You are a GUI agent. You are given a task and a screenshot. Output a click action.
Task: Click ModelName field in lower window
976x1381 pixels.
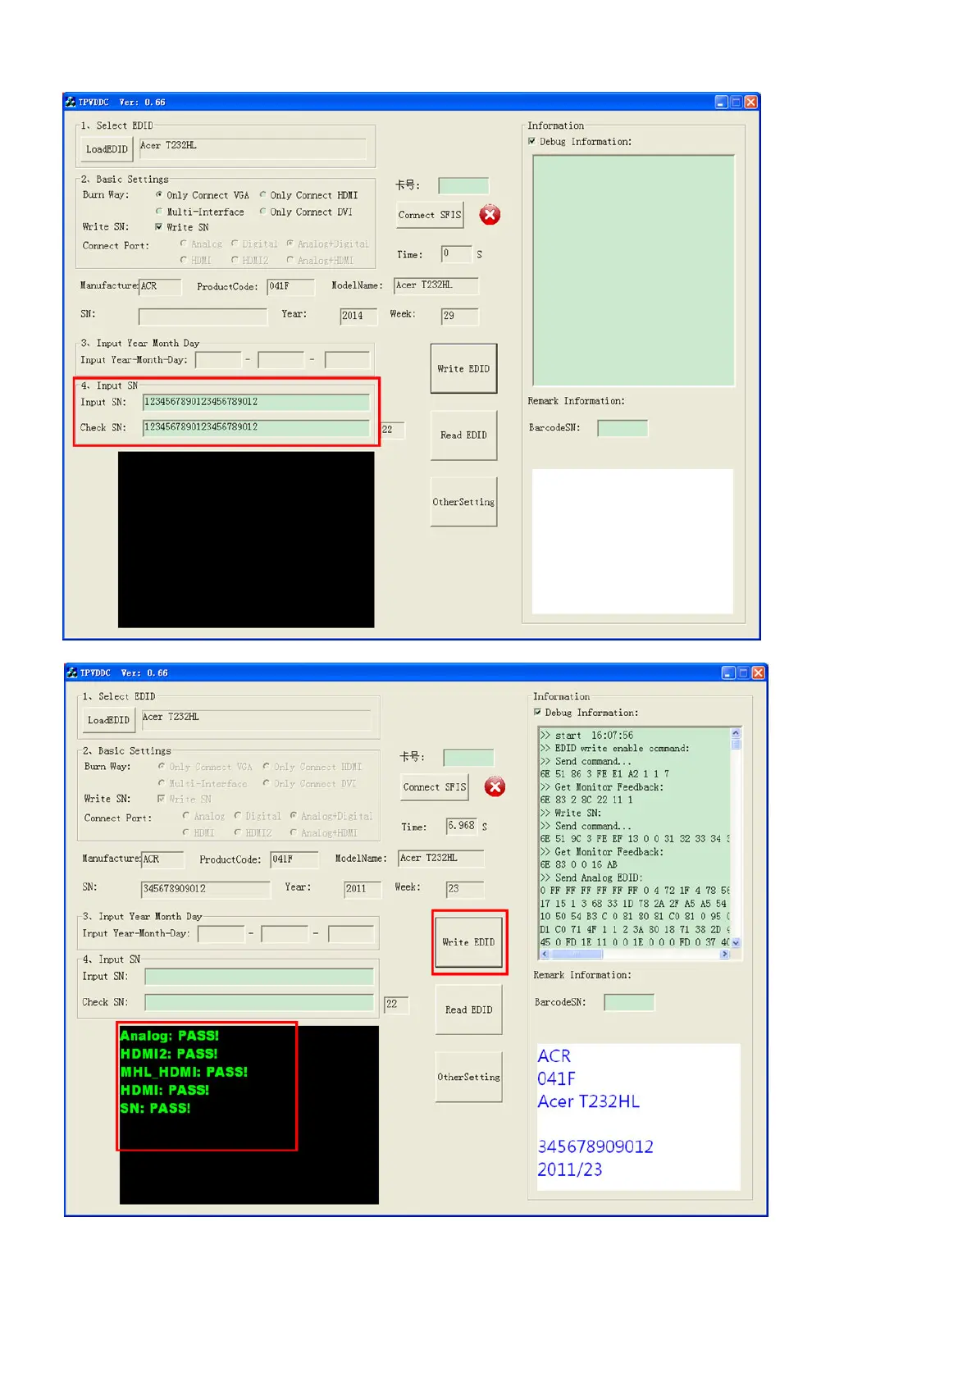(441, 859)
